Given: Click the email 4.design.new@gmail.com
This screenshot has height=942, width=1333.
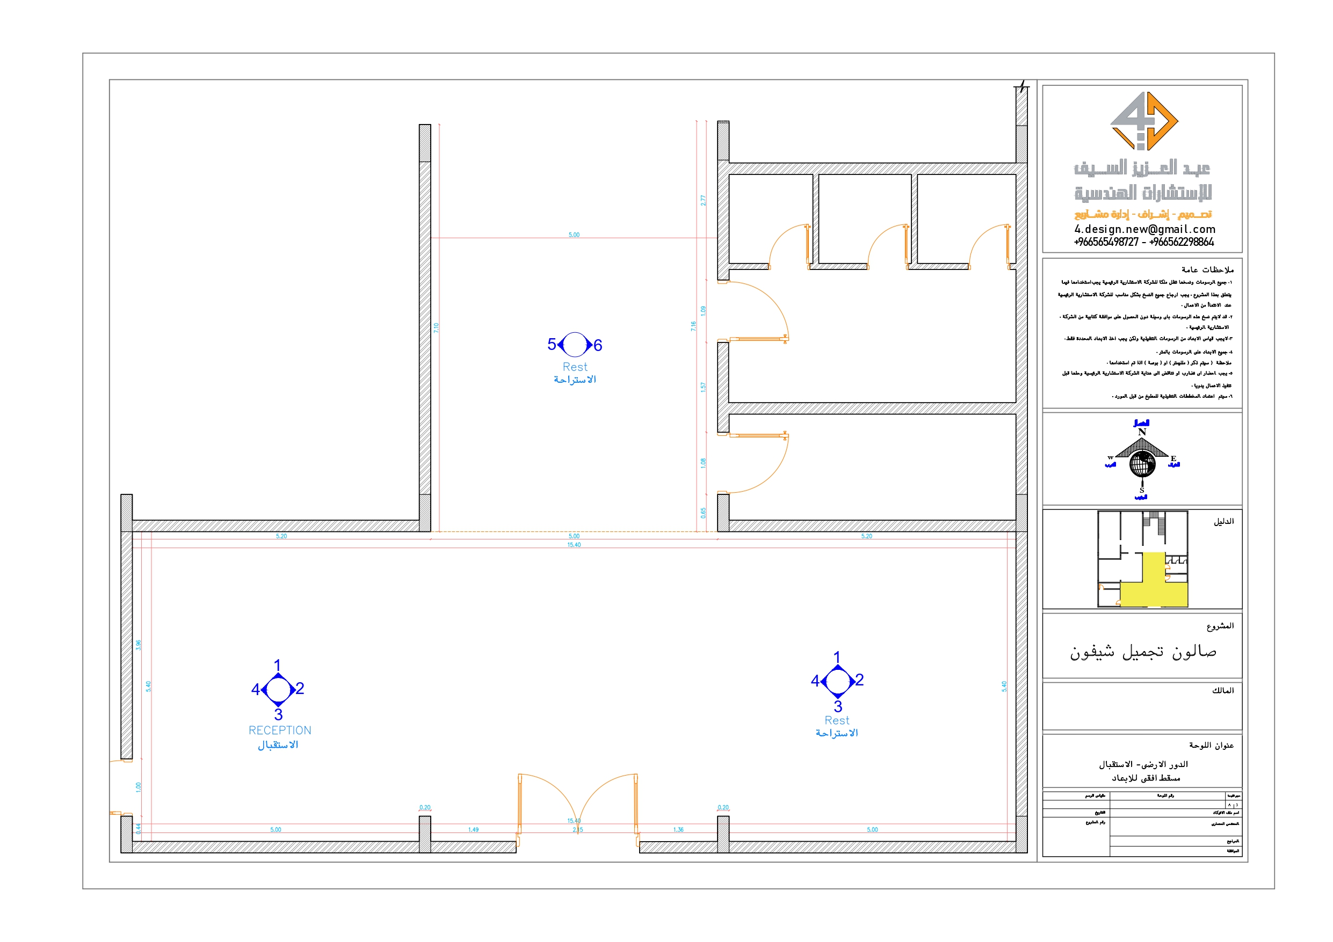Looking at the screenshot, I should [1144, 229].
